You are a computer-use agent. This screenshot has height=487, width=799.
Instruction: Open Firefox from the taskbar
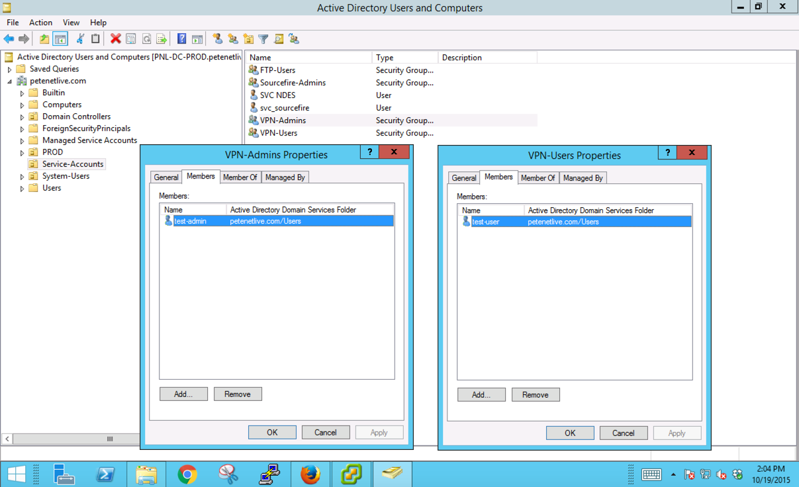[310, 474]
